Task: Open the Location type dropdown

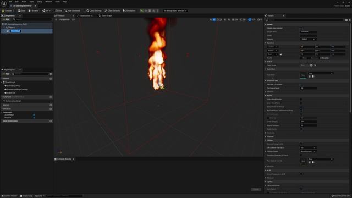Action: [x=273, y=47]
